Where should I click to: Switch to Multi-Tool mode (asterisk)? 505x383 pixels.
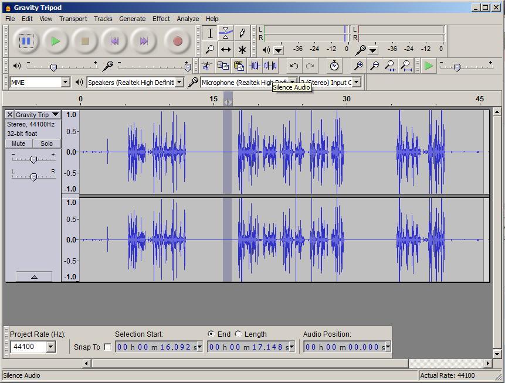pyautogui.click(x=242, y=49)
